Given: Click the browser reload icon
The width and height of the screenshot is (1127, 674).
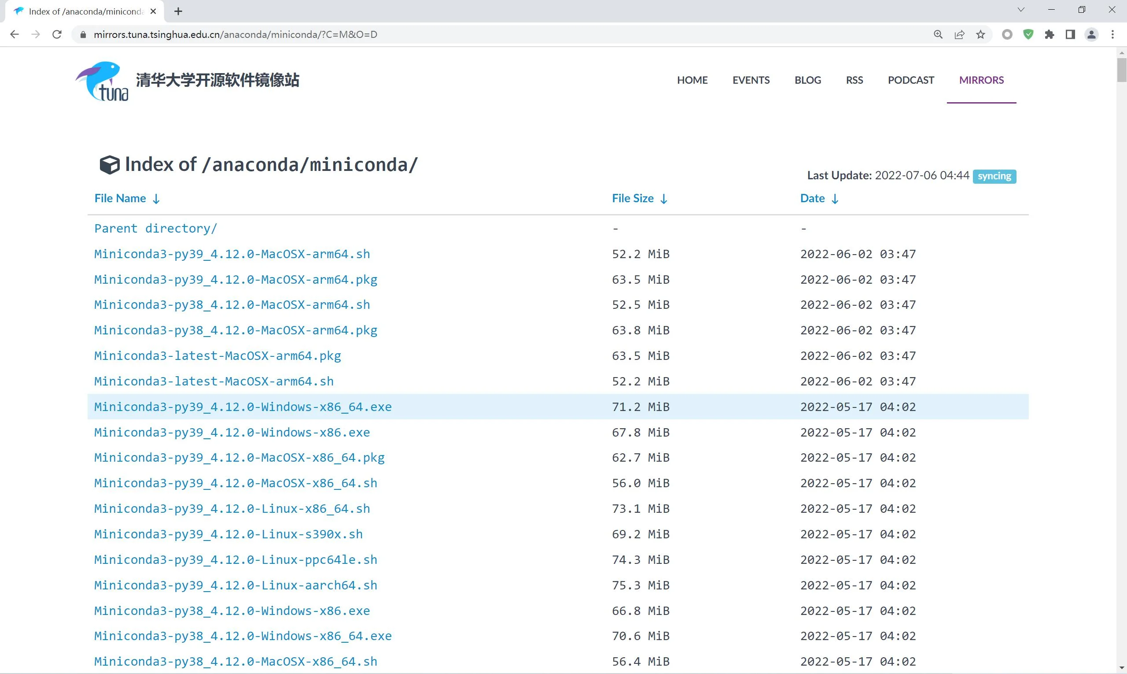Looking at the screenshot, I should point(57,34).
